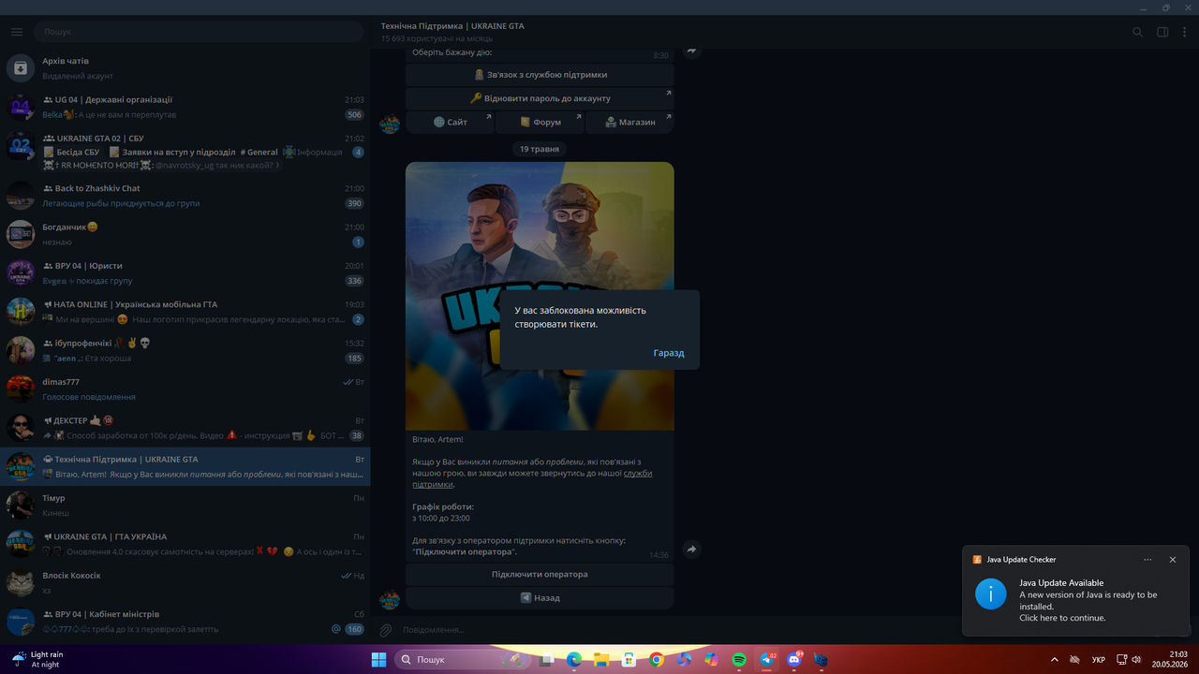1199x674 pixels.
Task: Toggle the right side info panel
Action: point(1162,32)
